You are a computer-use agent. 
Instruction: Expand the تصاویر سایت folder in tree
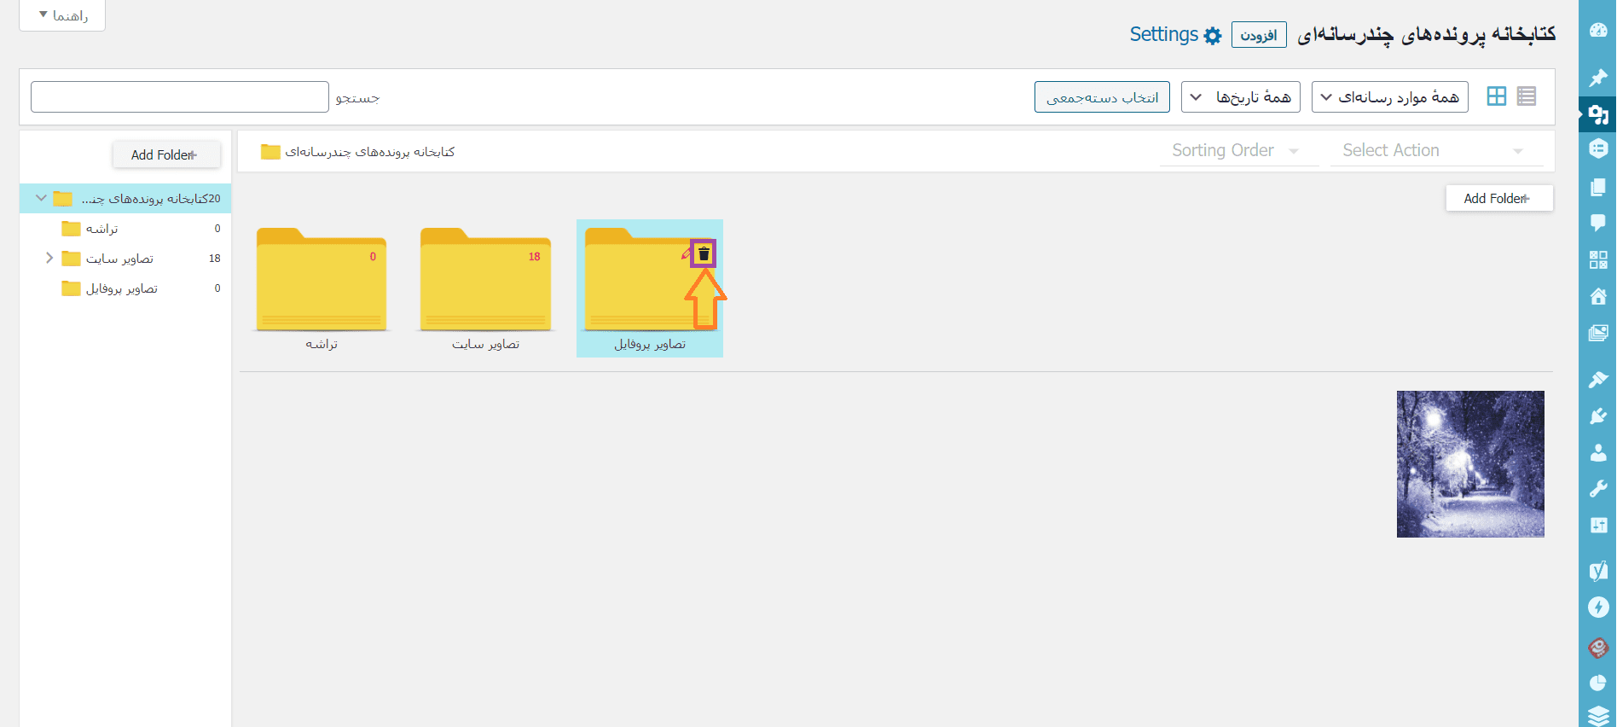coord(49,259)
